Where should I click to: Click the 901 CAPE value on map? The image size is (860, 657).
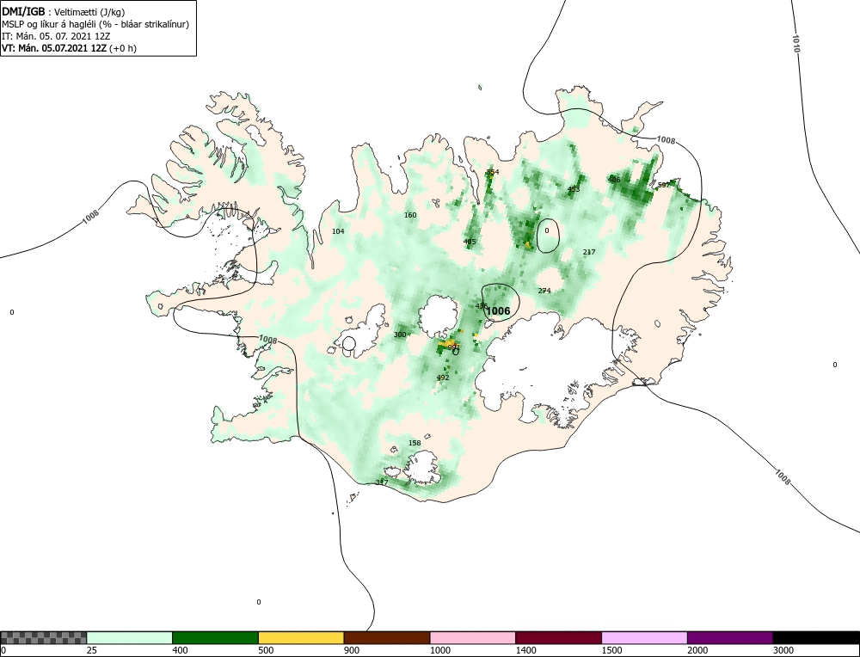(453, 347)
